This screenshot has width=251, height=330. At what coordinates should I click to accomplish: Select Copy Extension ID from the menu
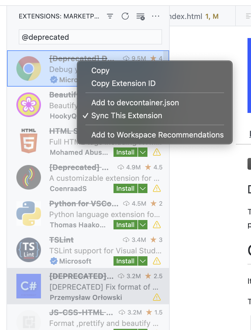(x=123, y=83)
